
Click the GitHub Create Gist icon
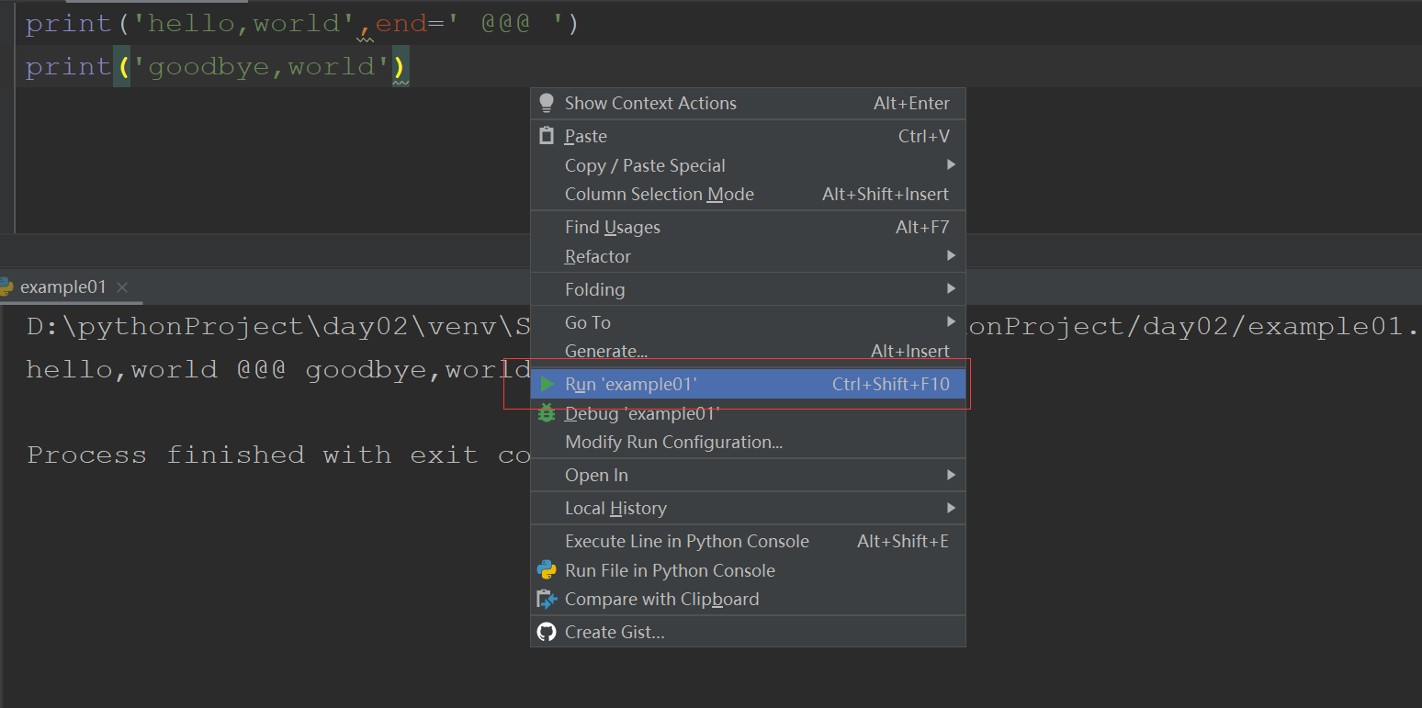click(x=547, y=632)
